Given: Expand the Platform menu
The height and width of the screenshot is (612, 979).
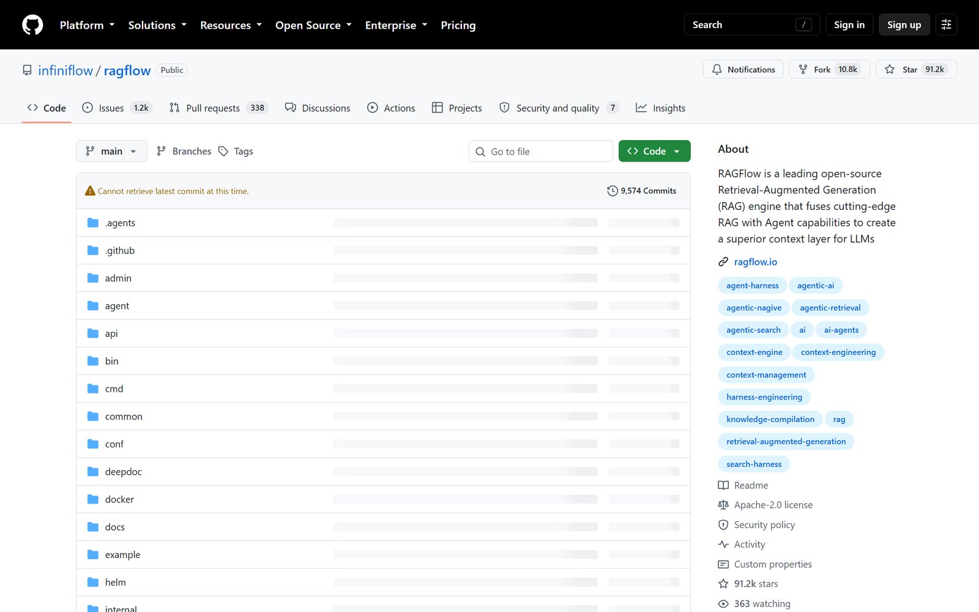Looking at the screenshot, I should click(87, 25).
